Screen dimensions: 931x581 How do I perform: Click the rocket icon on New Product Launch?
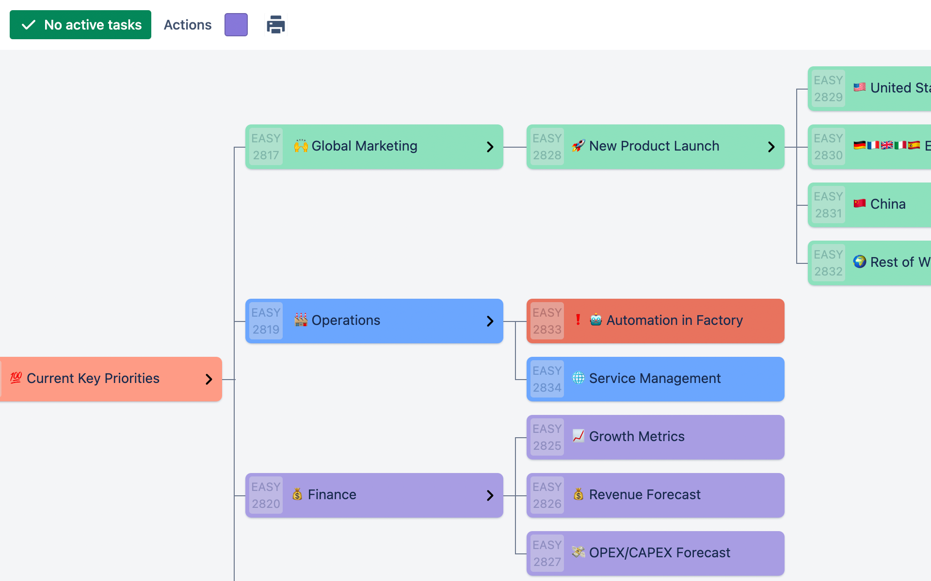pos(578,146)
